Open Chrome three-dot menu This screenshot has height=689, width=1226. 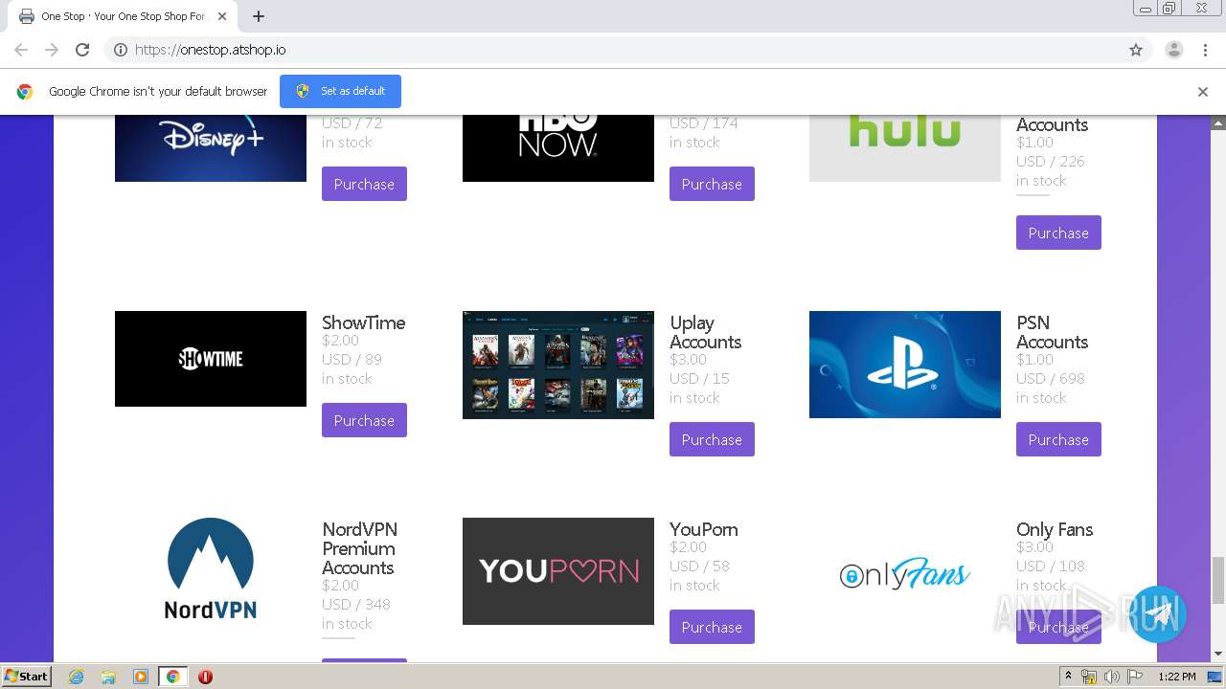coord(1205,50)
